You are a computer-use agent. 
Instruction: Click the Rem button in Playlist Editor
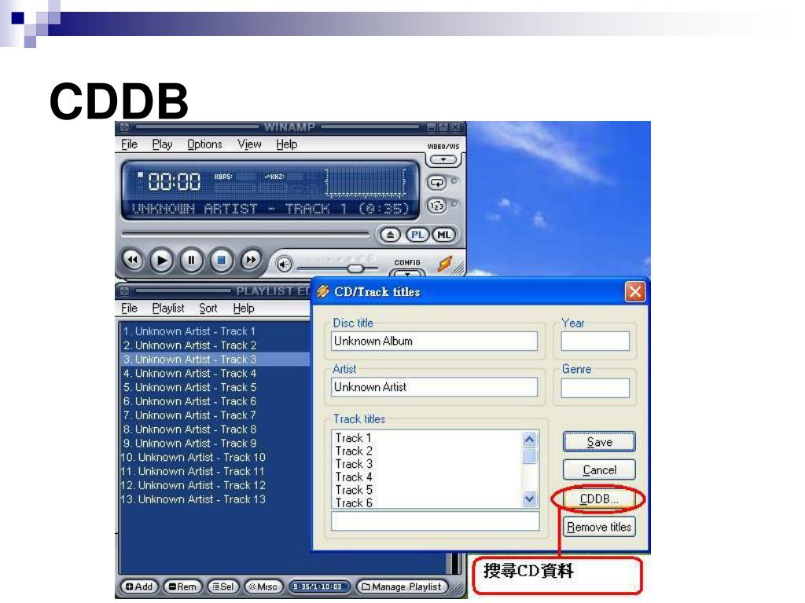182,587
